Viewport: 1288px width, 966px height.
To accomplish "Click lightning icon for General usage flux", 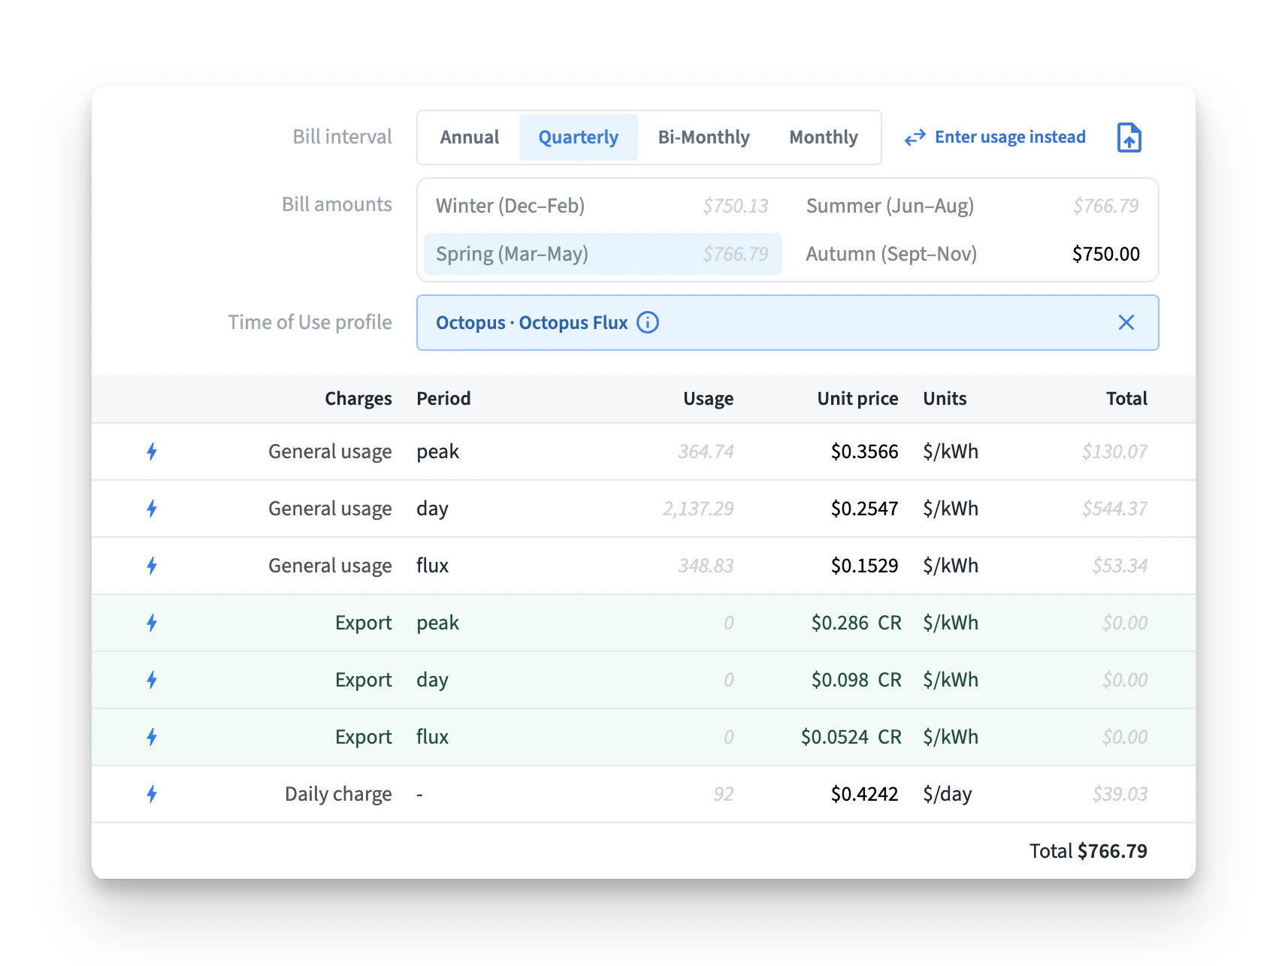I will (152, 566).
